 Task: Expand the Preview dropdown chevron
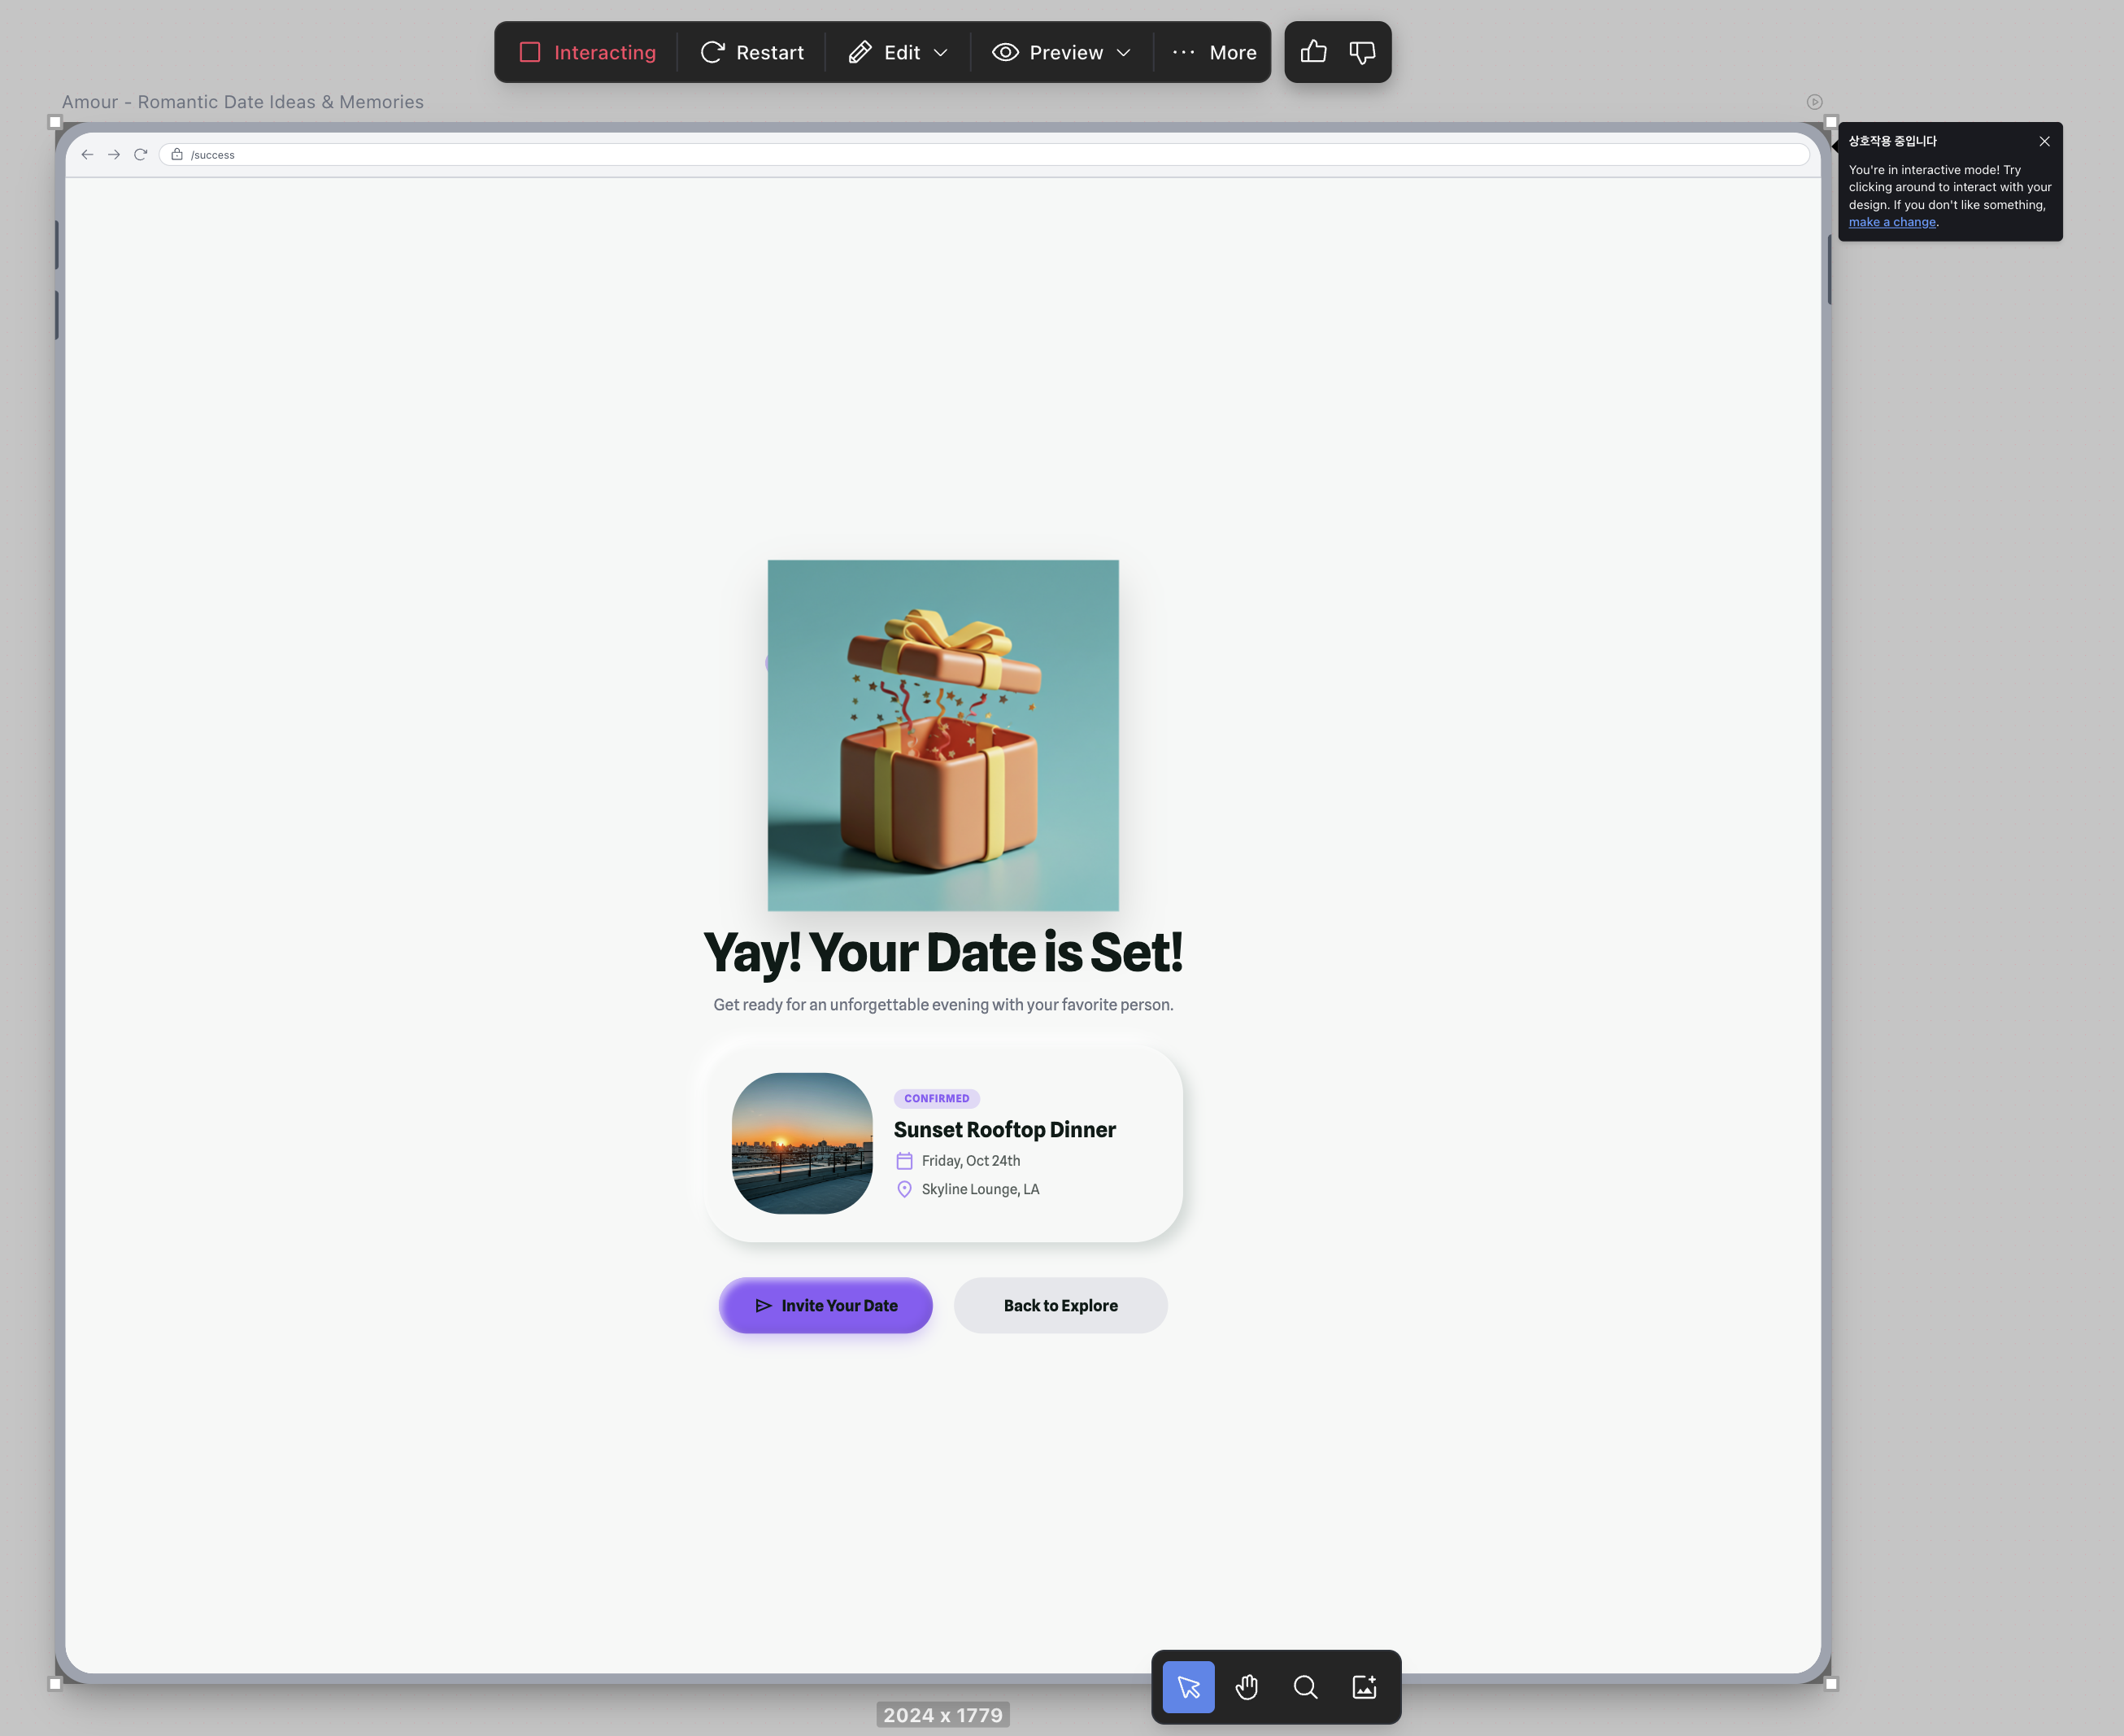[1124, 53]
